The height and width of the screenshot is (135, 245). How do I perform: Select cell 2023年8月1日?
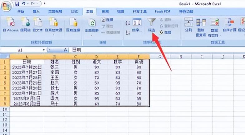pyautogui.click(x=27, y=99)
